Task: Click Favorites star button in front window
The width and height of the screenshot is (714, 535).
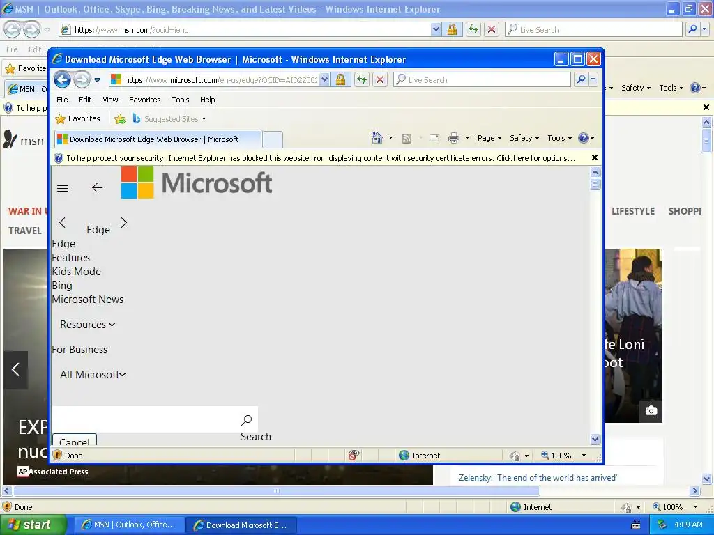Action: (x=78, y=118)
